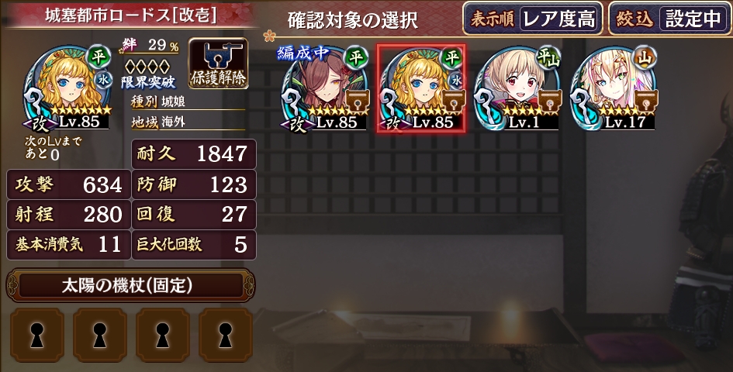Click the second keyhole equipment slot

click(x=100, y=335)
